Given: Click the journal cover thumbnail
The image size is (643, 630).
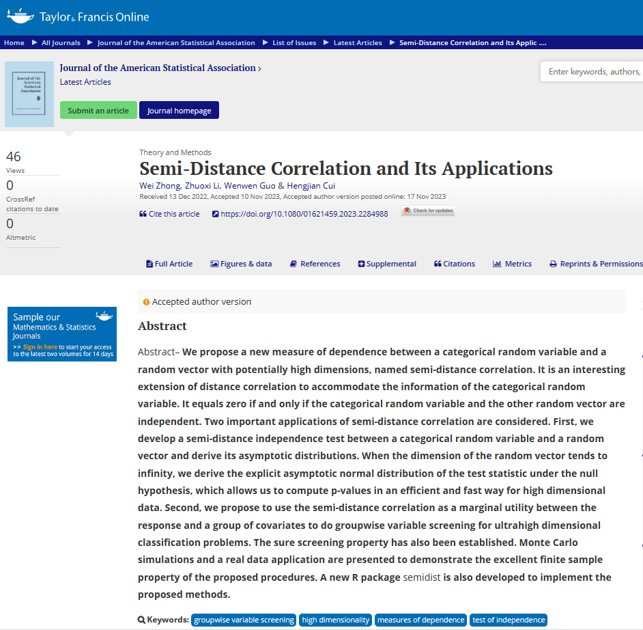Looking at the screenshot, I should pyautogui.click(x=29, y=94).
